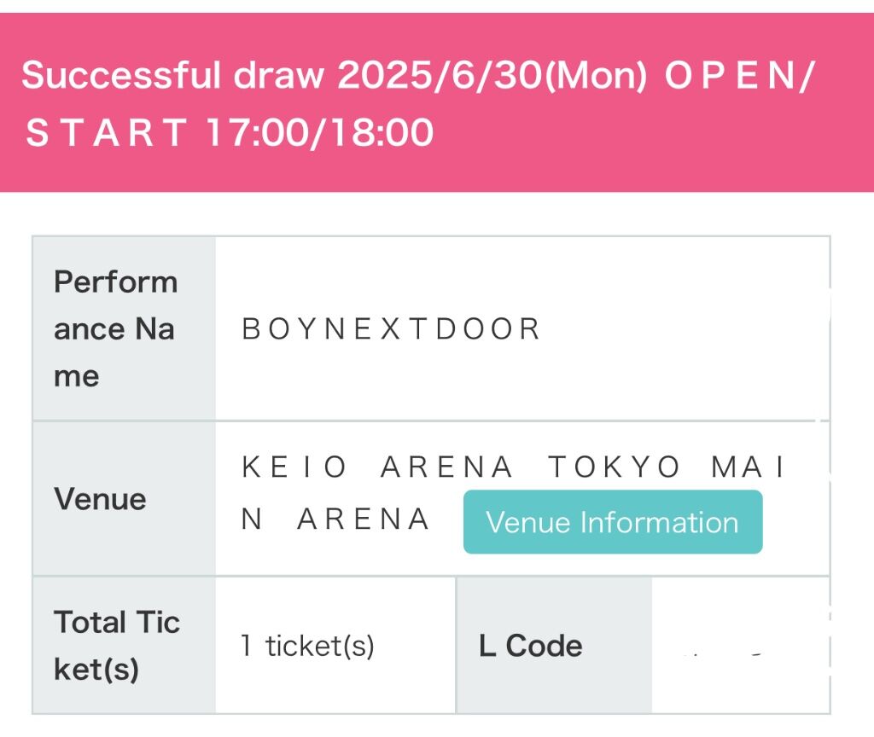
Task: Click the START 17:00/18:00 time text
Action: click(230, 132)
